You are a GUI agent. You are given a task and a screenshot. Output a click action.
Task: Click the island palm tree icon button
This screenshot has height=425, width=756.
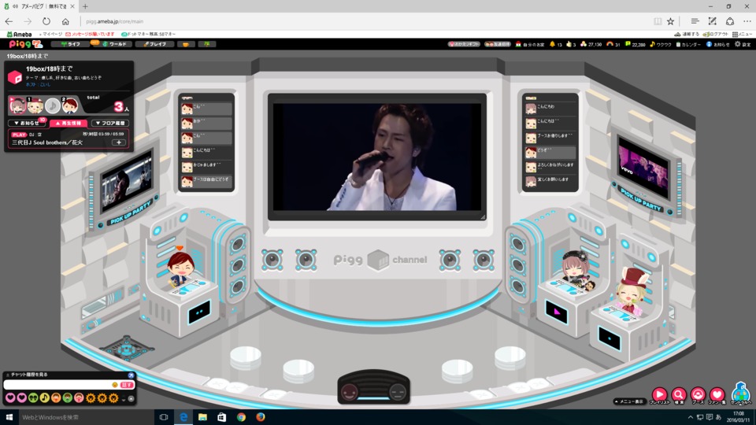pyautogui.click(x=207, y=44)
